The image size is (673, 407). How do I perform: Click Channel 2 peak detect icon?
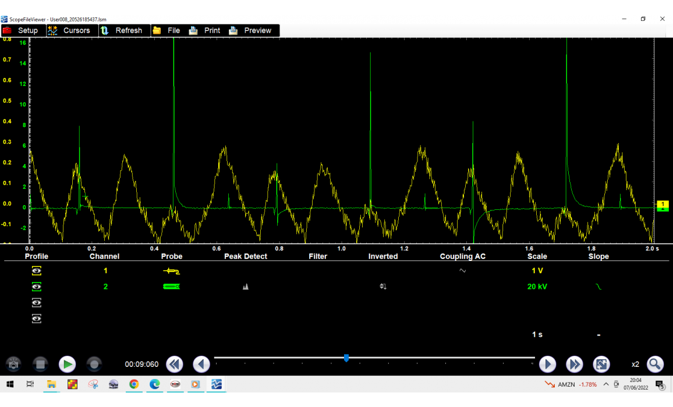pos(246,287)
